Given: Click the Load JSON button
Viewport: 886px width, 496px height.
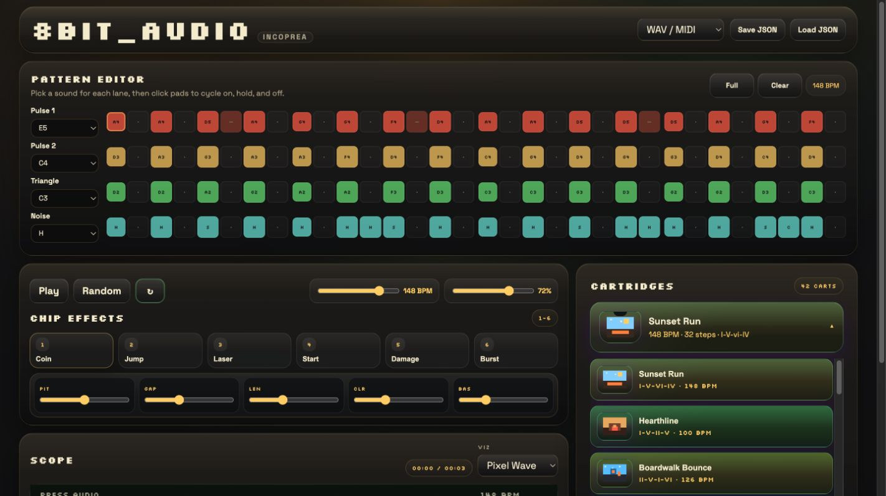Looking at the screenshot, I should [817, 30].
